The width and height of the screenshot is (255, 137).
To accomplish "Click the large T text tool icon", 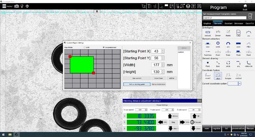I will pos(149,6).
